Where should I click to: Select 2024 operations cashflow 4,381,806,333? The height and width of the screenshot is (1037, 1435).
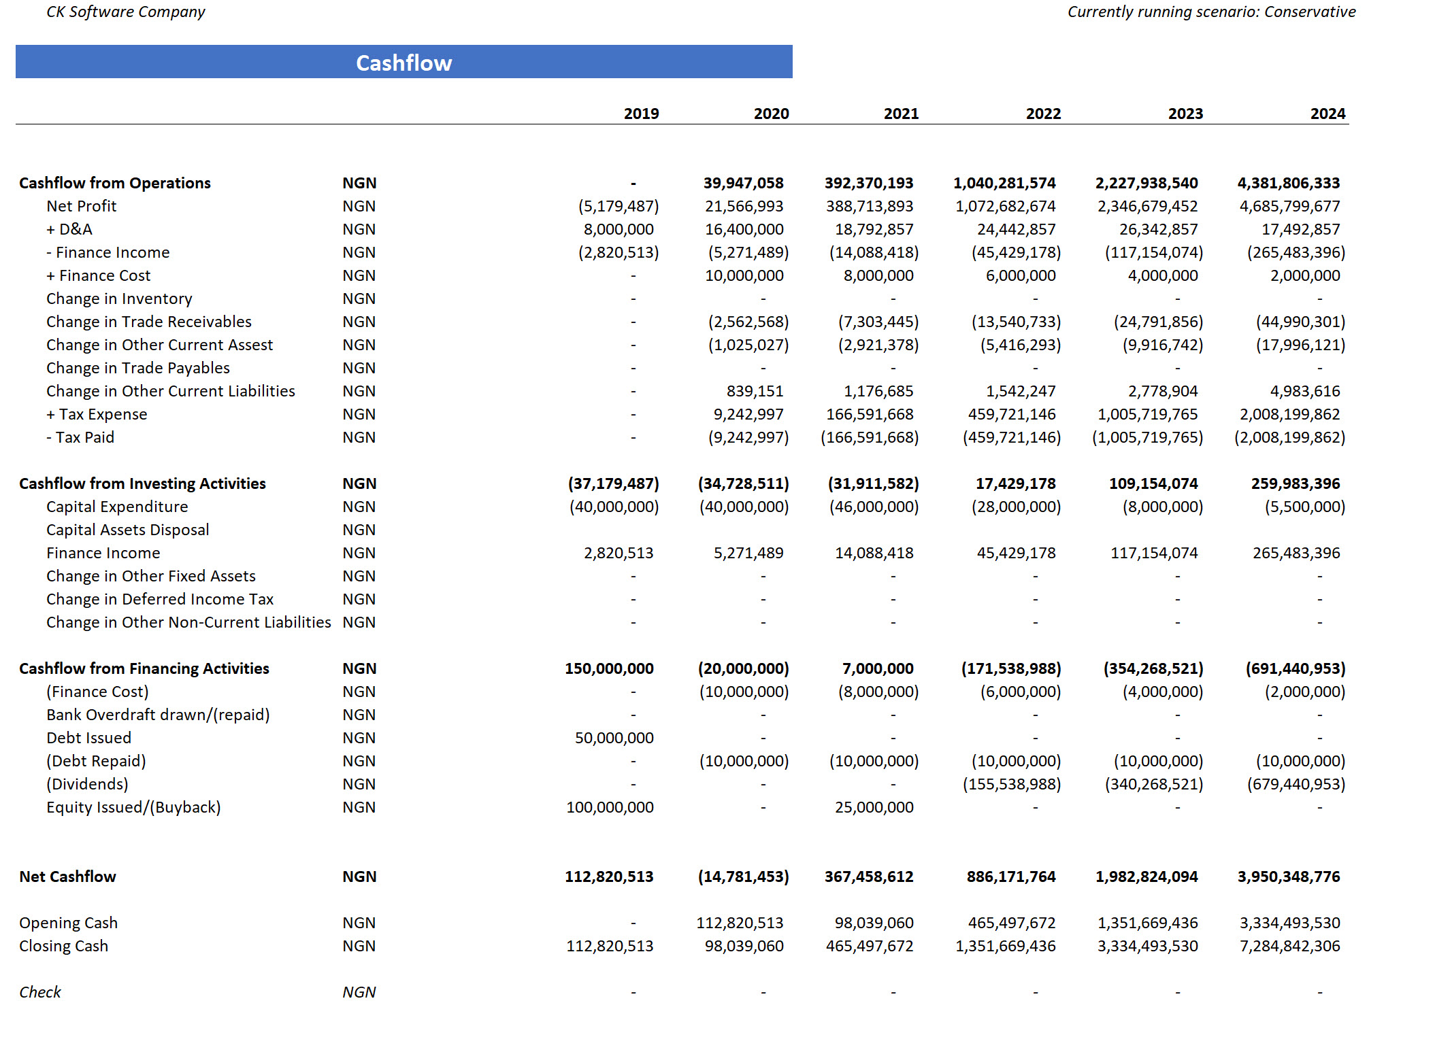(1288, 183)
